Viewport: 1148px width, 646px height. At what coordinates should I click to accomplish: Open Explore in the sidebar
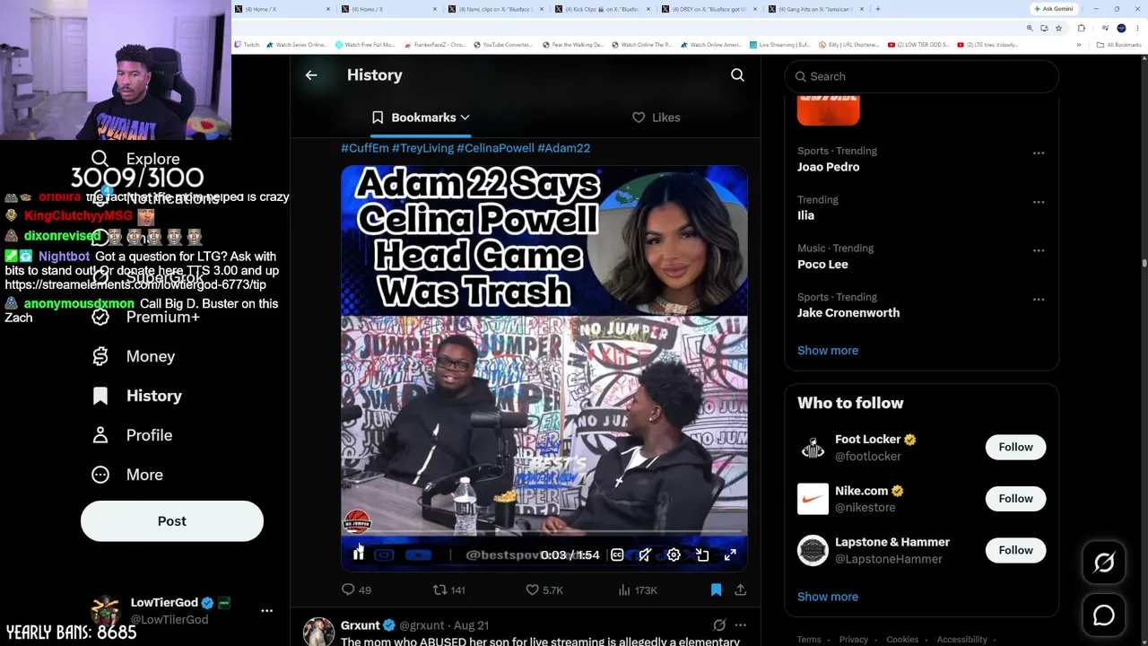pyautogui.click(x=136, y=159)
